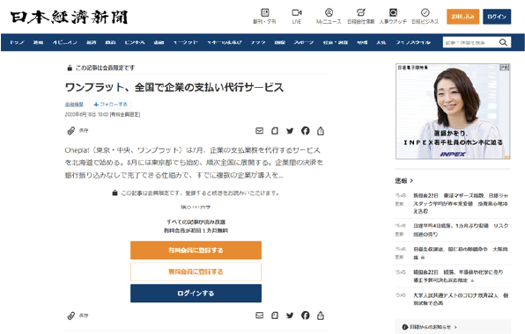The height and width of the screenshot is (334, 525).
Task: Click the 日本経済新聞 logo
Action: coord(69,17)
